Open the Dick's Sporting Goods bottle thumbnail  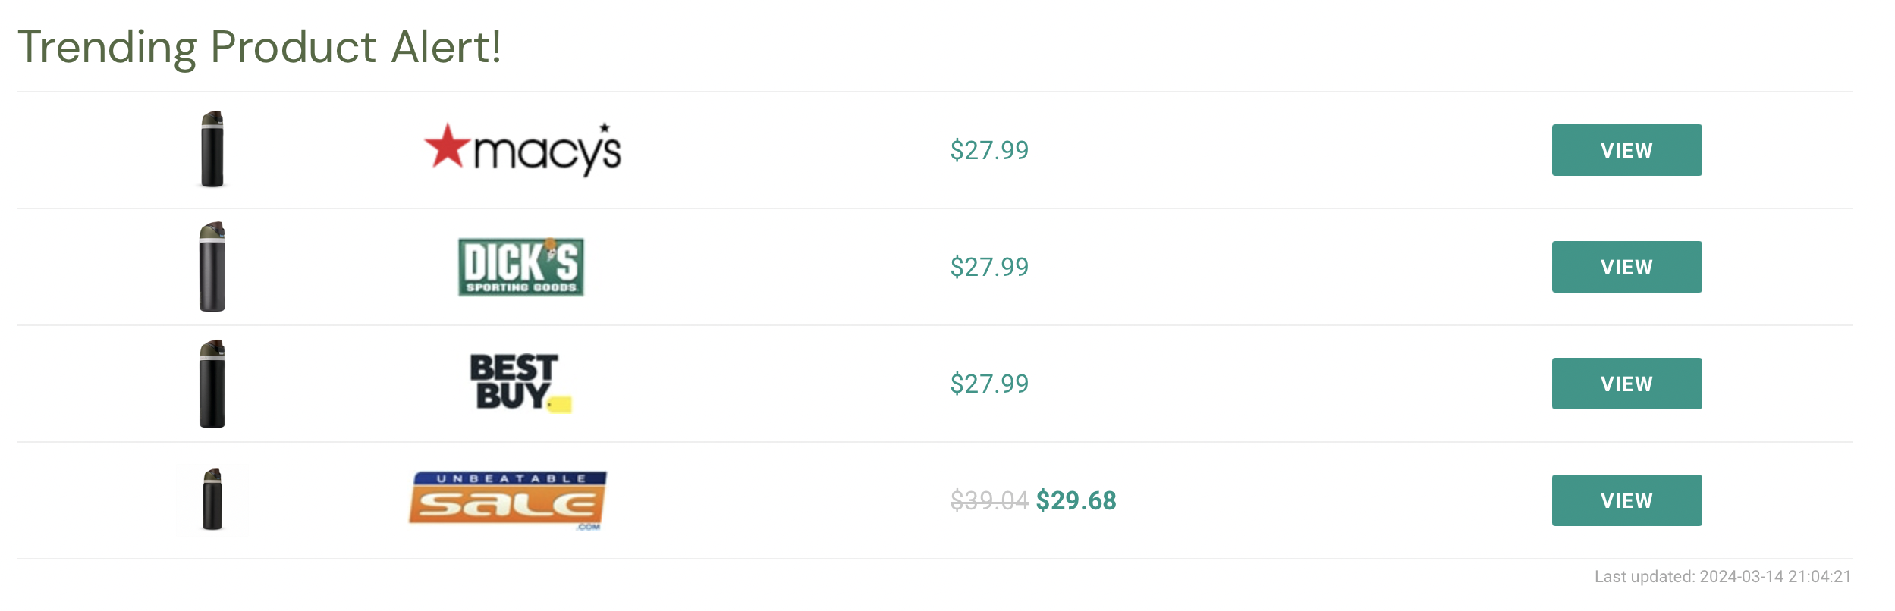point(212,267)
